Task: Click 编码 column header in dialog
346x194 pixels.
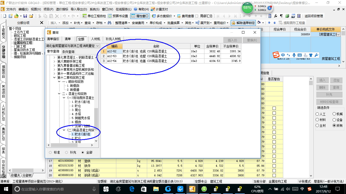Action: [114, 46]
